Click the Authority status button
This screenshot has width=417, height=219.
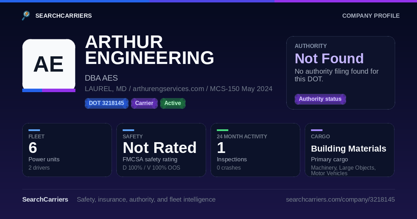point(320,99)
